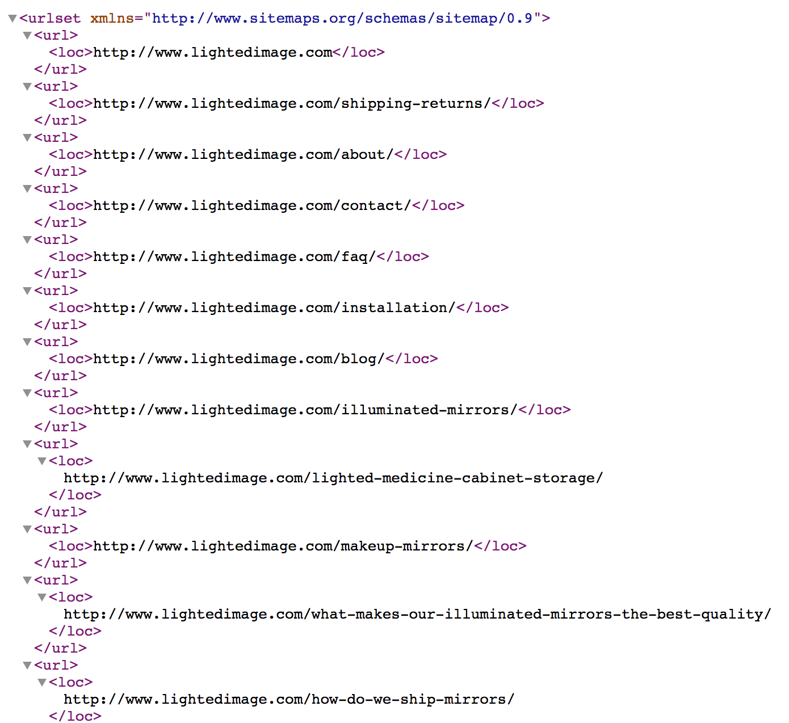
Task: Collapse the final url node in sitemap
Action: pyautogui.click(x=26, y=665)
